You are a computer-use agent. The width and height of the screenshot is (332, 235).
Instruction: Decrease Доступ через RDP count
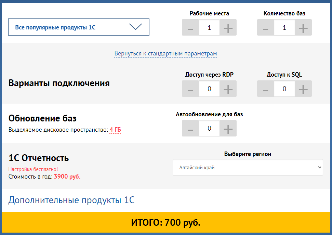190,89
